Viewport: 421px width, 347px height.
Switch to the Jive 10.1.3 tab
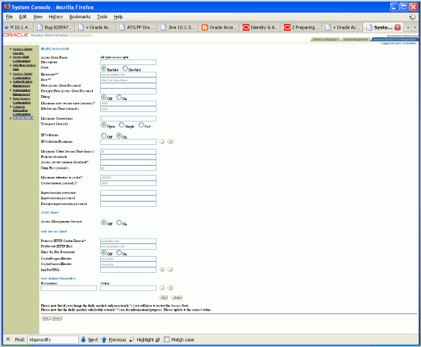tap(178, 27)
